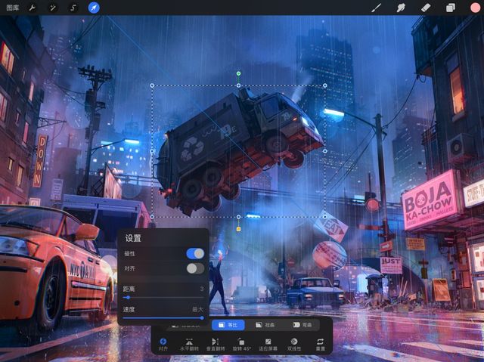This screenshot has width=484, height=362.
Task: Select the Selection S-shaped tool
Action: click(x=73, y=8)
